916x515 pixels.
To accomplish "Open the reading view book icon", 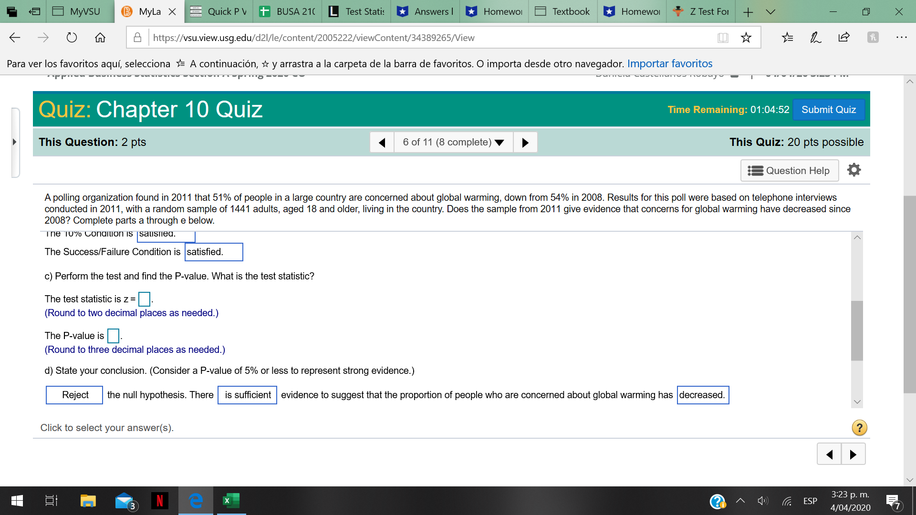I will point(723,38).
